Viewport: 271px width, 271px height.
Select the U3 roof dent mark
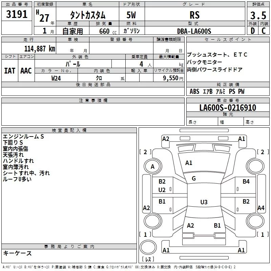pos(204,202)
